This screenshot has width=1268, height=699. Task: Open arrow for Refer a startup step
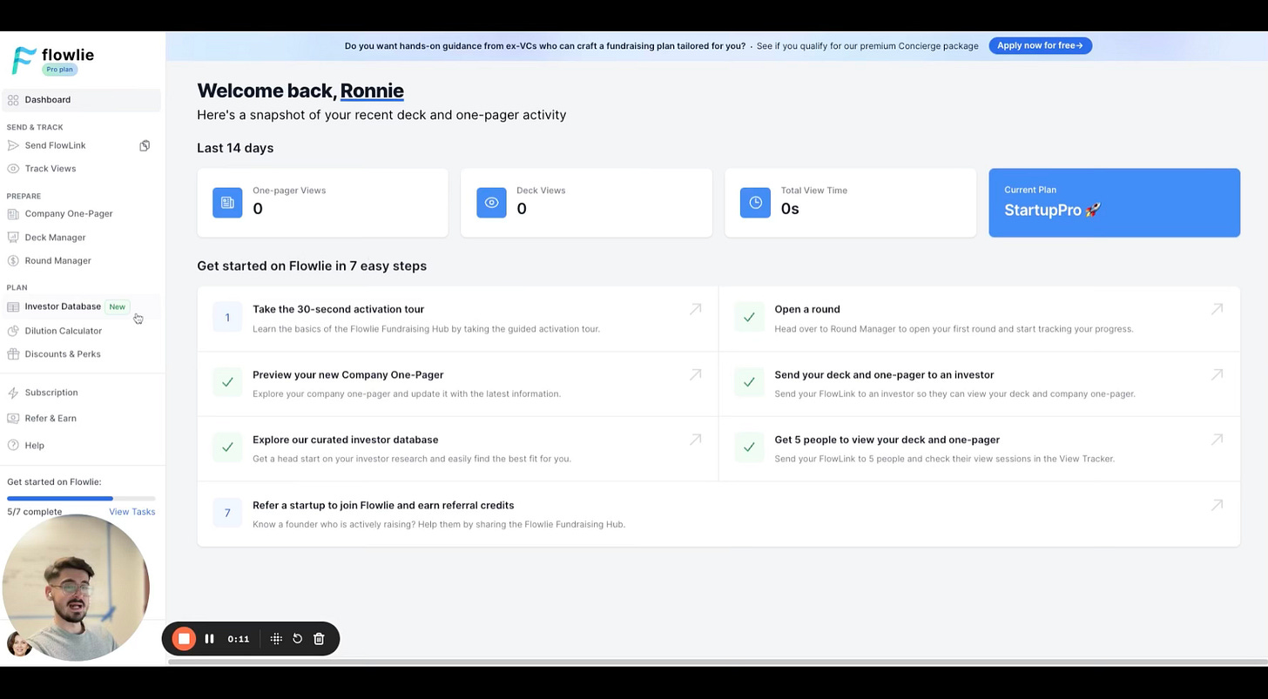pyautogui.click(x=1217, y=505)
